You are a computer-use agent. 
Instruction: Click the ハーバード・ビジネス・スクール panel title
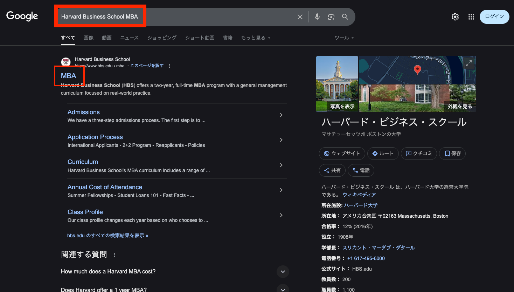click(x=394, y=122)
